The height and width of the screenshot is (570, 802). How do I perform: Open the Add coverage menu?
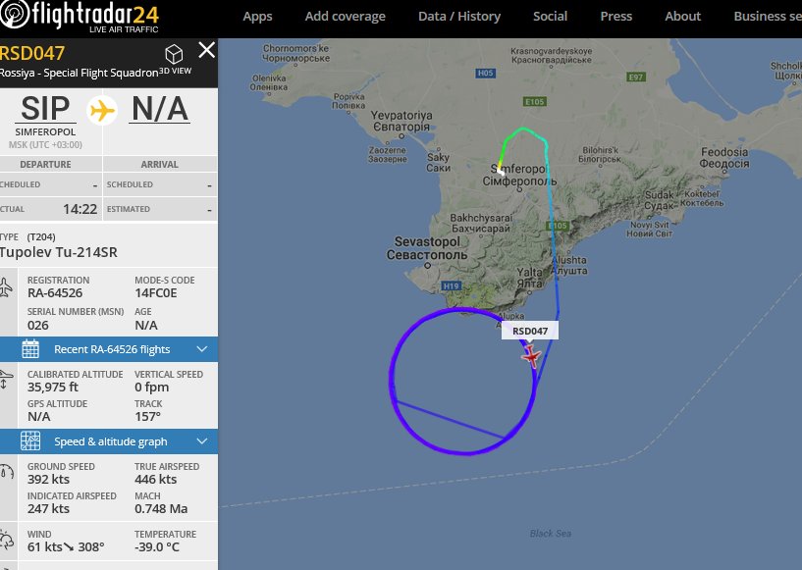click(346, 17)
